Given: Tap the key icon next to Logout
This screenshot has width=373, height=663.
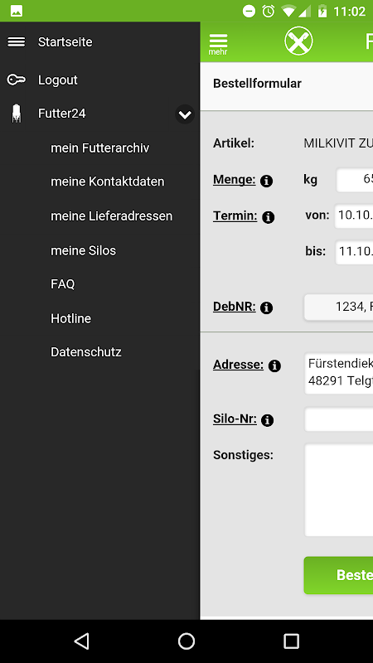Looking at the screenshot, I should tap(16, 80).
